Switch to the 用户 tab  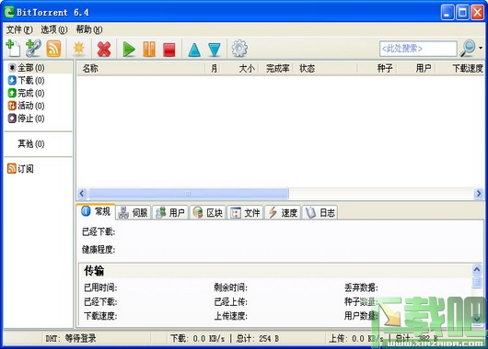(170, 213)
